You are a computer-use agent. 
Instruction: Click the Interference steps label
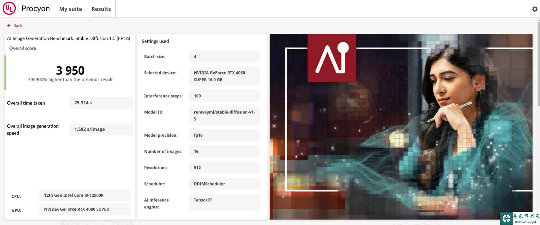tap(163, 96)
